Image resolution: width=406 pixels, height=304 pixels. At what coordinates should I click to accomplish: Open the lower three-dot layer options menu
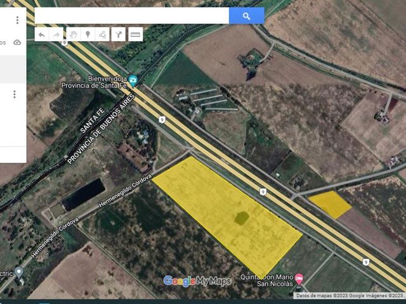[x=15, y=94]
